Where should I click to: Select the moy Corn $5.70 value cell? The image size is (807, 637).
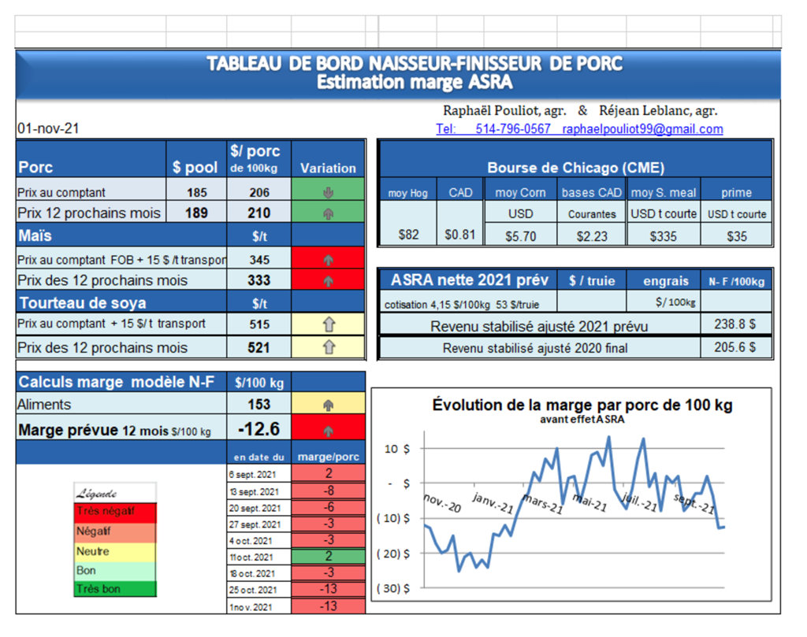520,234
